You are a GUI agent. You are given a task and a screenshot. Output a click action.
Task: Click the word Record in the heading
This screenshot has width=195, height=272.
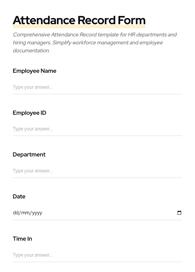96,20
